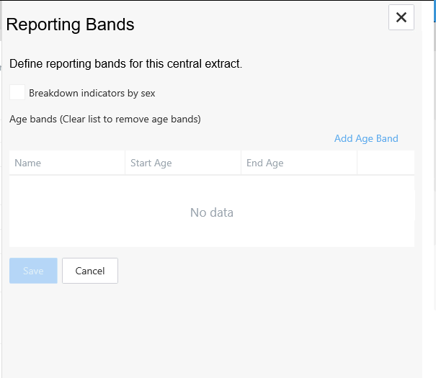Close the Reporting Bands dialog
This screenshot has height=378, width=436.
pyautogui.click(x=401, y=17)
